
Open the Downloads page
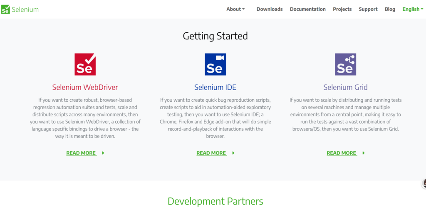[270, 9]
